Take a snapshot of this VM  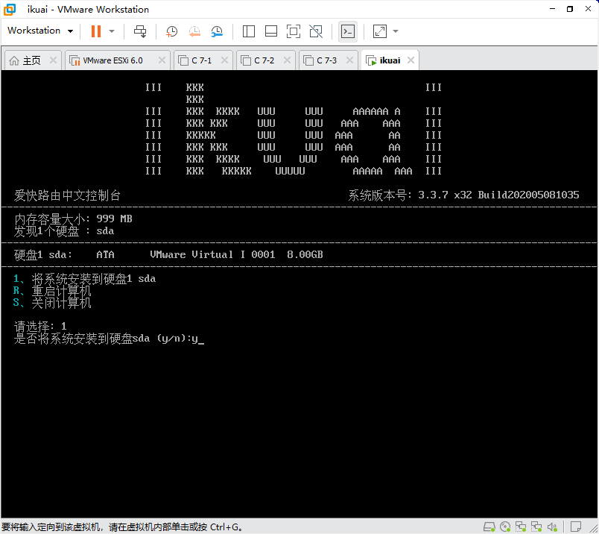pos(171,31)
